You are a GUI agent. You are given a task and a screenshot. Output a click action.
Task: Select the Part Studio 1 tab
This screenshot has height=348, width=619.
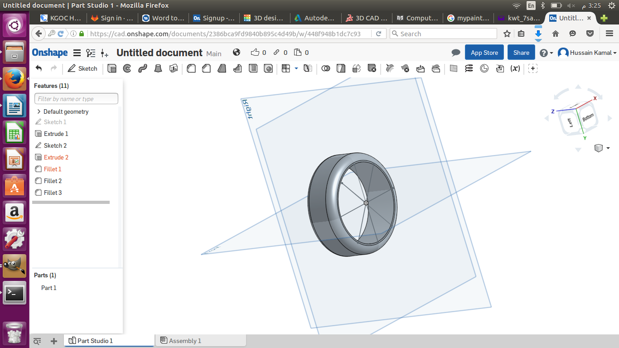[x=95, y=341]
